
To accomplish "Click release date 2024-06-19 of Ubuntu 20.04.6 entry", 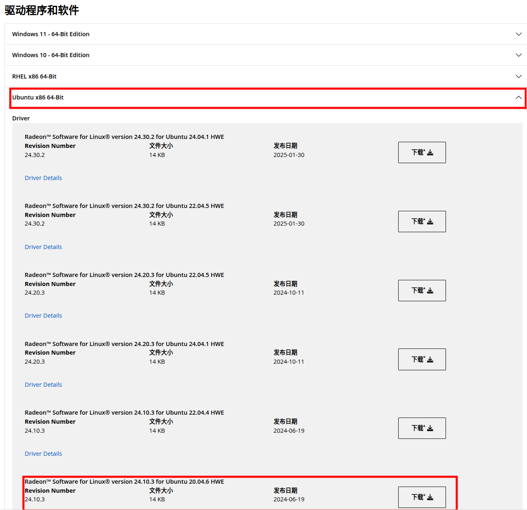I will click(x=289, y=499).
